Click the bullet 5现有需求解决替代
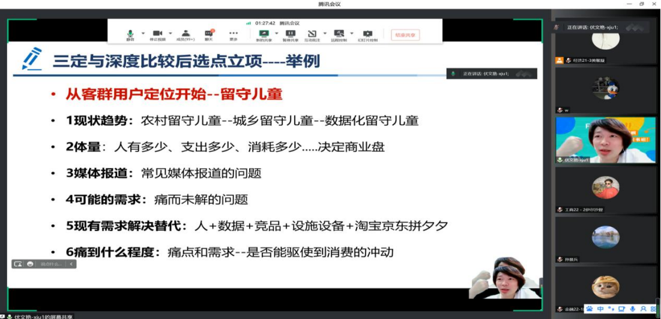 pyautogui.click(x=123, y=226)
